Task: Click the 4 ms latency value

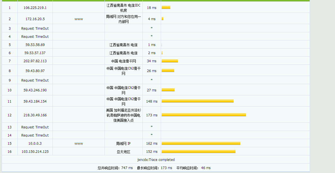Action: 152,19
